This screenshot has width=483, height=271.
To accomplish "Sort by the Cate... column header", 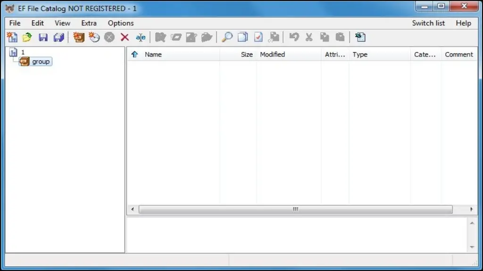I will [425, 55].
